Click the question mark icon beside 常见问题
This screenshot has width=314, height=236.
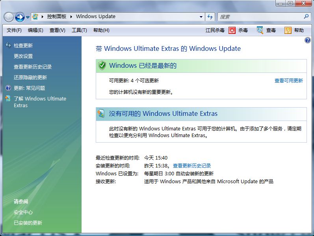(x=8, y=88)
